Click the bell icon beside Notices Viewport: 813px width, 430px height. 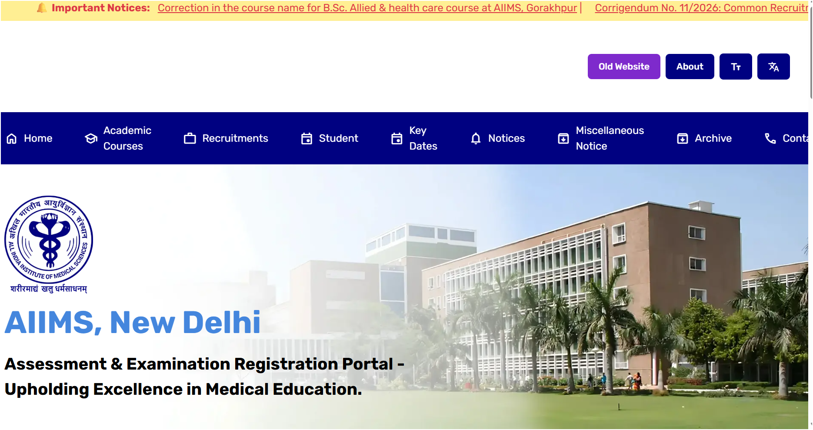click(x=476, y=139)
